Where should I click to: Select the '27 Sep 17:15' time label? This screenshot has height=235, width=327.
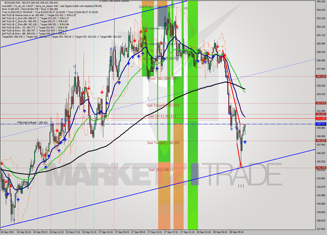pyautogui.click(x=171, y=232)
